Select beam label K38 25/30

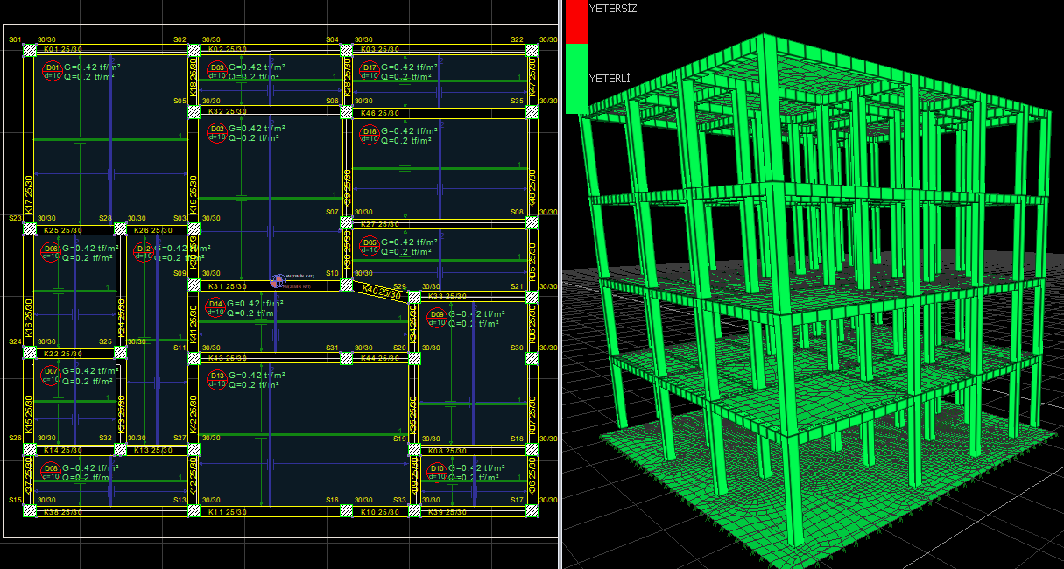pos(62,511)
